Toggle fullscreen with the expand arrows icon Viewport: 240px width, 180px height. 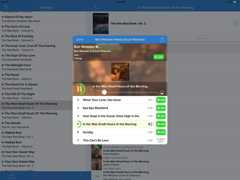click(97, 7)
